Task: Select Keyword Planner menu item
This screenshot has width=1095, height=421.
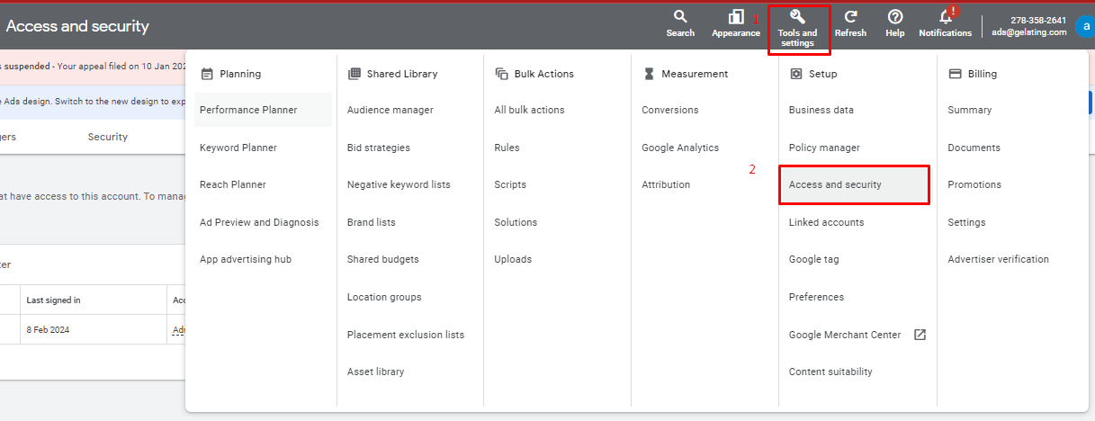Action: pos(238,148)
